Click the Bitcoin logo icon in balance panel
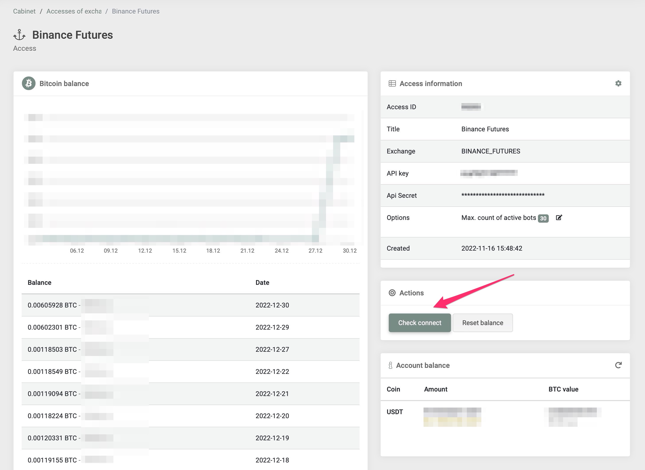 point(29,83)
